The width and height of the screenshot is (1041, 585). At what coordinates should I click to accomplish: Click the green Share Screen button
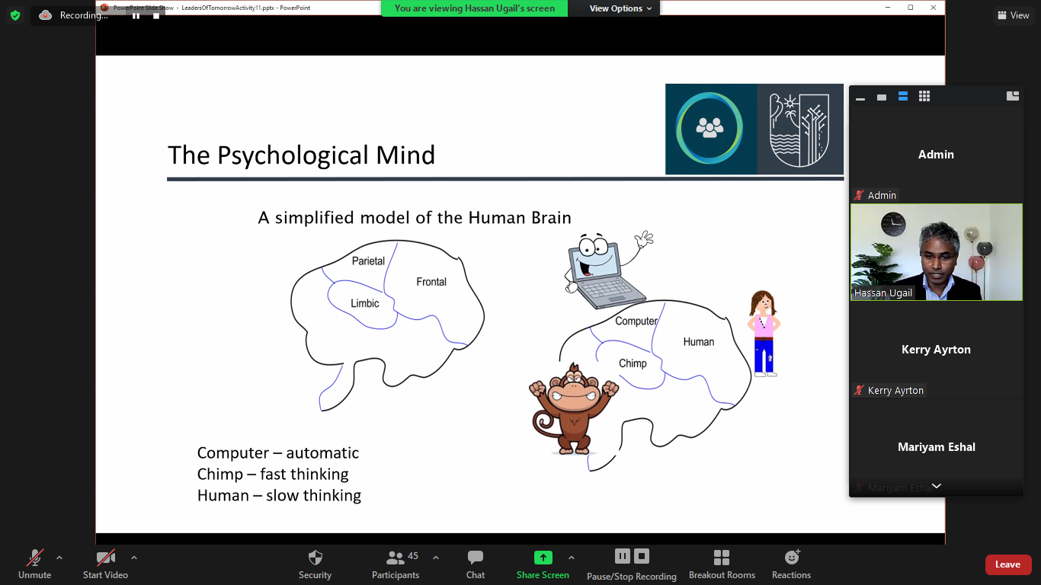(543, 564)
